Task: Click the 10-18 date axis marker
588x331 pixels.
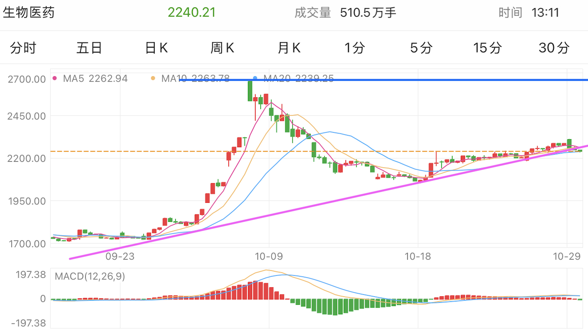Action: pyautogui.click(x=418, y=256)
